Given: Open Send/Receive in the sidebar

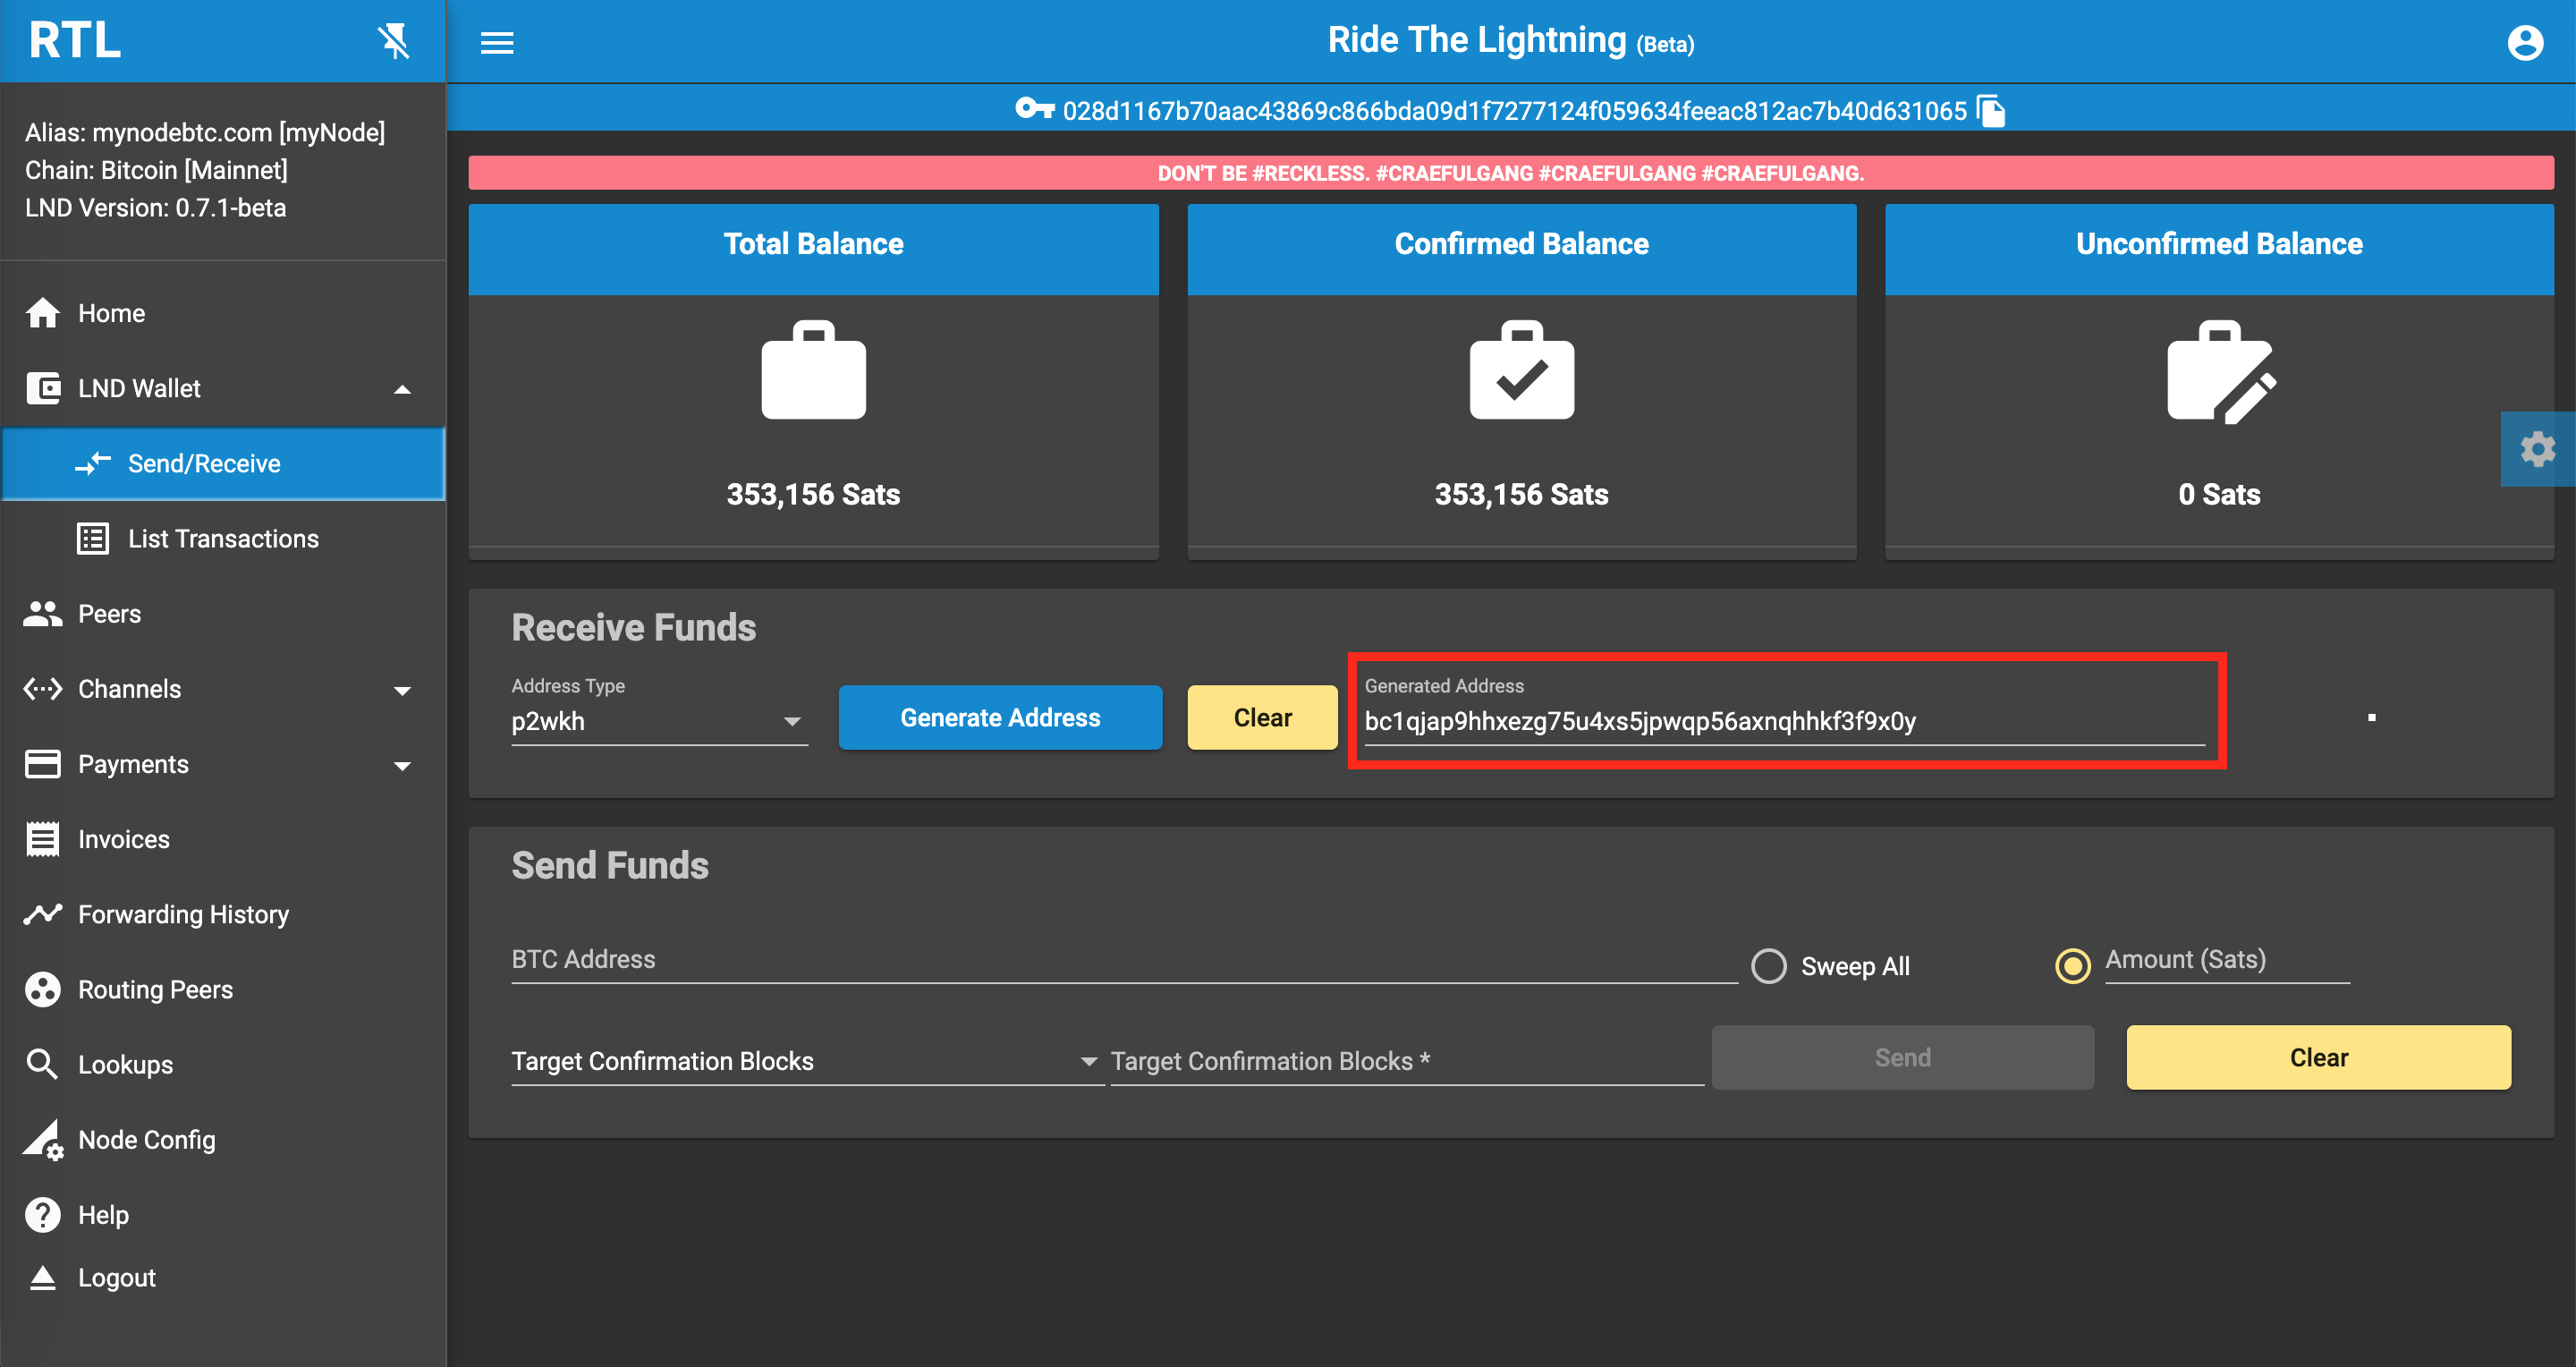Looking at the screenshot, I should tap(223, 464).
